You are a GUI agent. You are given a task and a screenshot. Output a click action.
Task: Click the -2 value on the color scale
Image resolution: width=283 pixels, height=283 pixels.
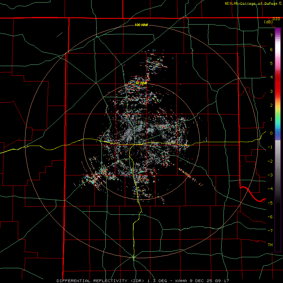(270, 161)
